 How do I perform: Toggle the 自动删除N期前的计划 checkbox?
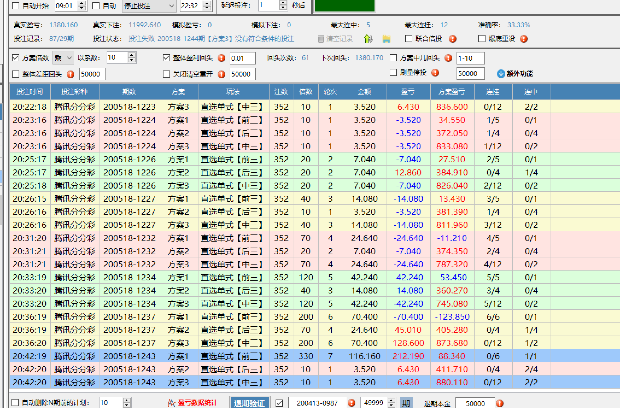coord(15,403)
